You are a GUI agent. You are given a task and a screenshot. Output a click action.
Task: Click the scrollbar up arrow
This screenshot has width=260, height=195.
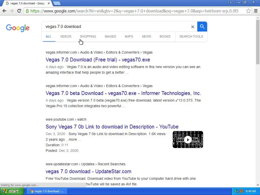[x=258, y=18]
